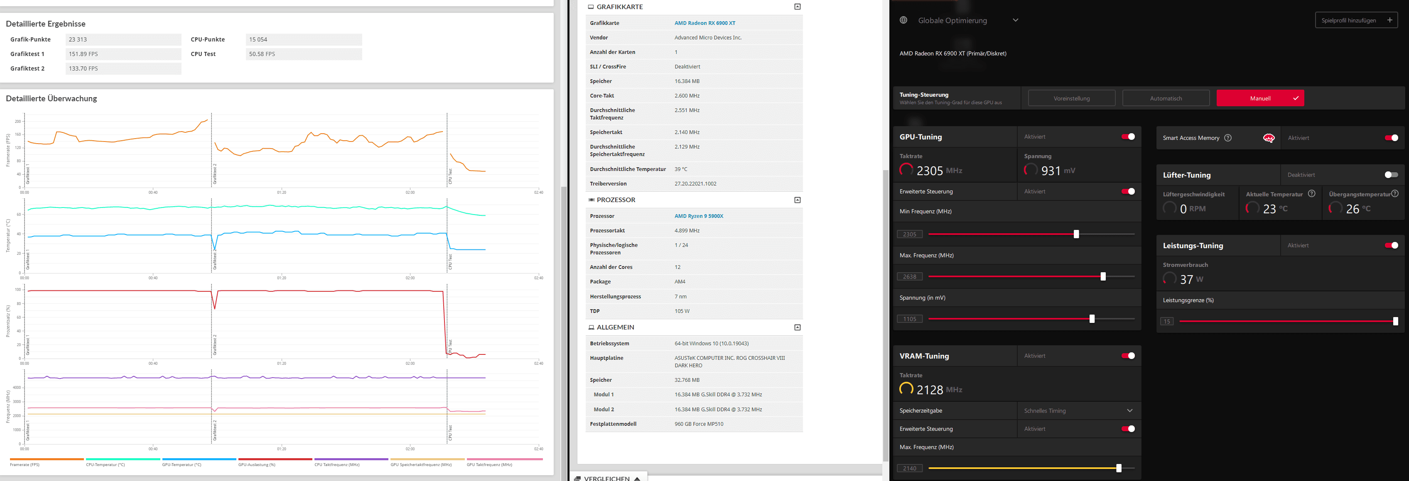Open Smart Access Memory help icon
The width and height of the screenshot is (1409, 481).
1228,138
